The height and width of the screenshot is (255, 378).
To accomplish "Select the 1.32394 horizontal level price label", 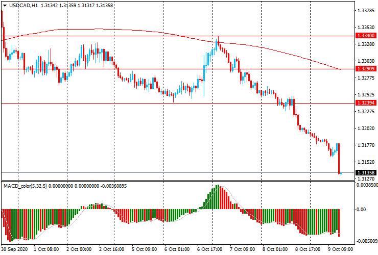I will (366, 103).
